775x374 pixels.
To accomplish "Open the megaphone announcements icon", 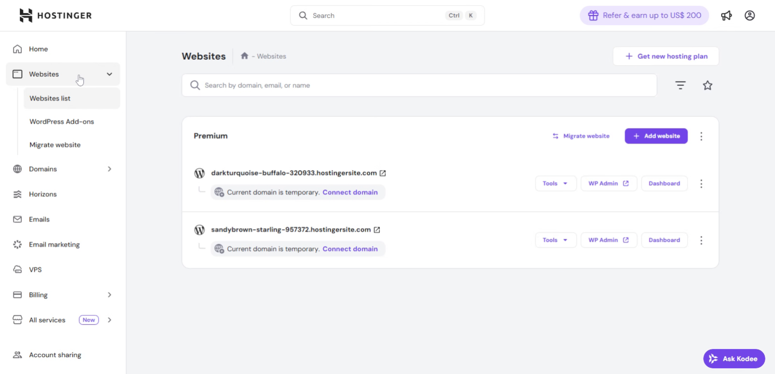I will [727, 15].
